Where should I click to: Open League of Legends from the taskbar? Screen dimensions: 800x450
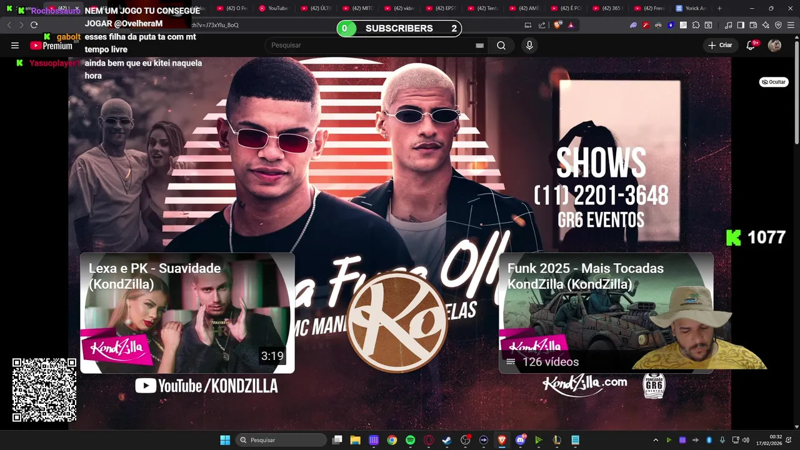557,440
